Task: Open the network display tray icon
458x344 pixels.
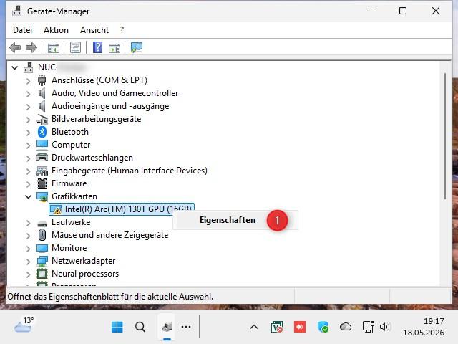Action: coord(368,327)
